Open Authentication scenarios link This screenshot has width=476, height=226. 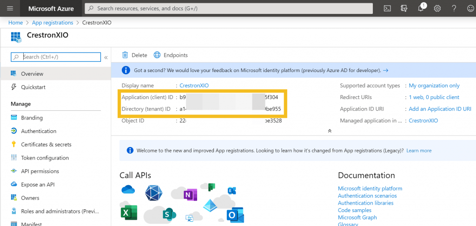tap(367, 196)
